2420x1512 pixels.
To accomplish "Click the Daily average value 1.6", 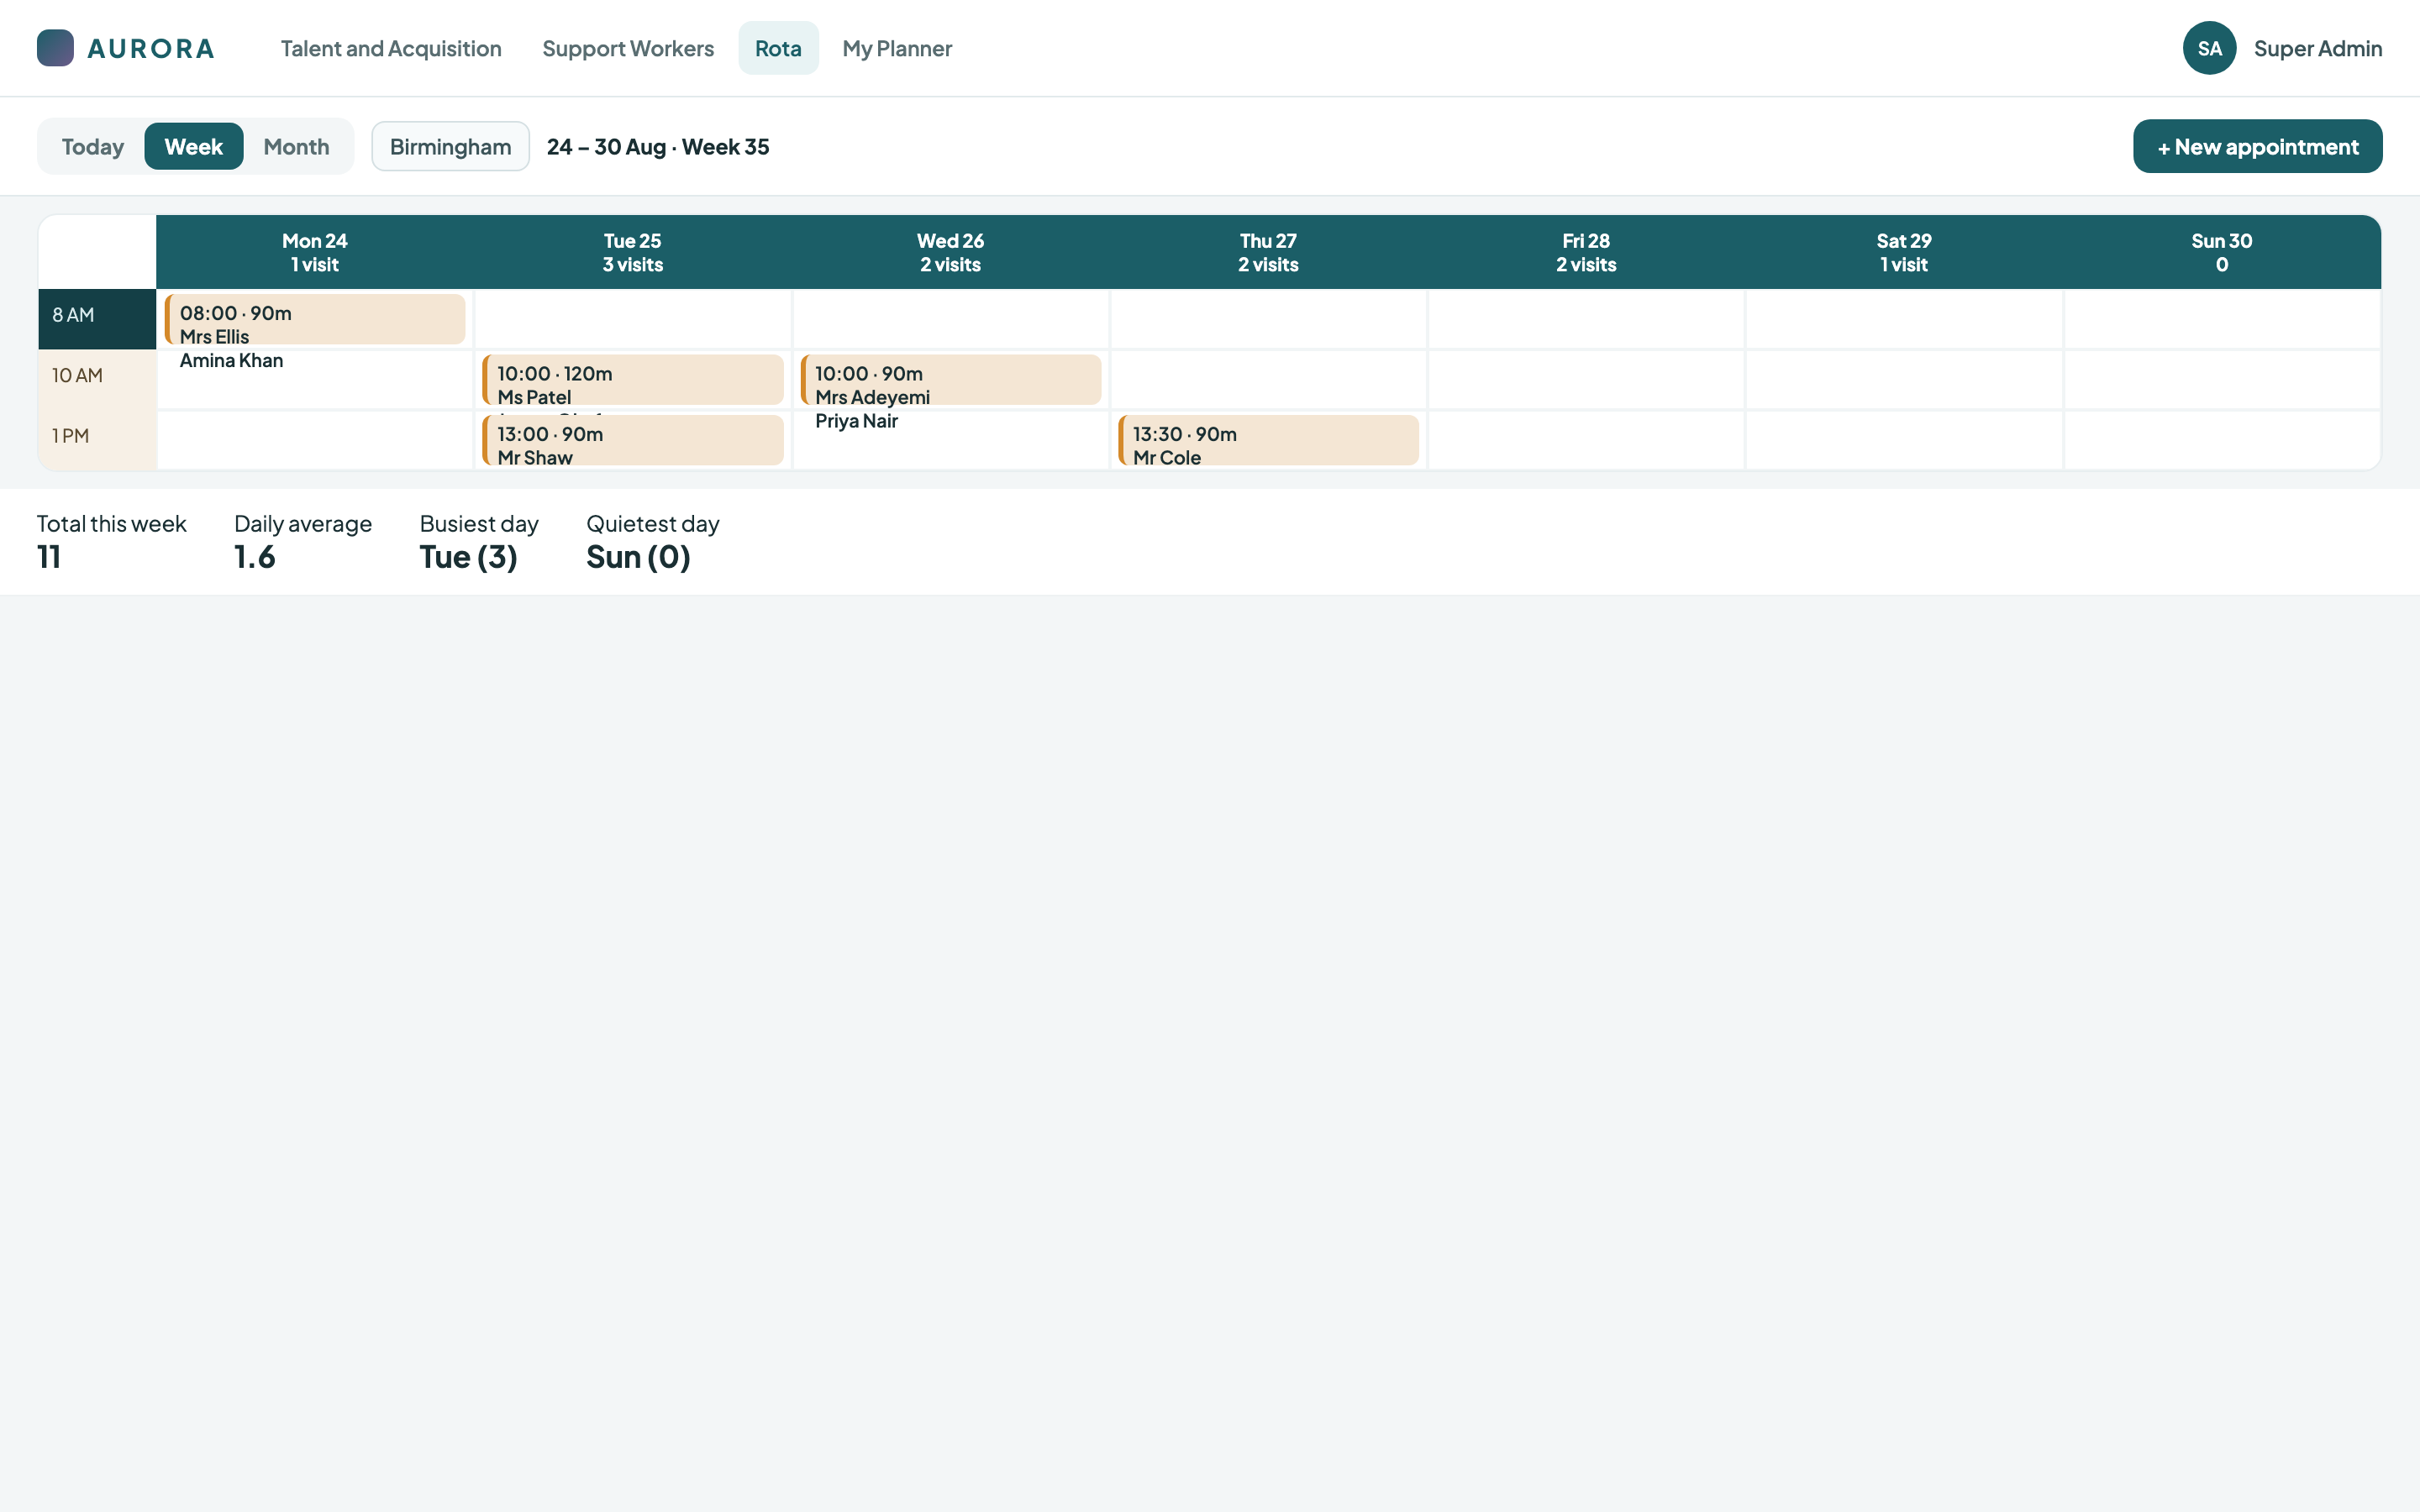I will (255, 557).
